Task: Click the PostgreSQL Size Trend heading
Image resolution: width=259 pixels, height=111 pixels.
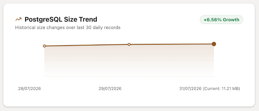Action: (61, 19)
